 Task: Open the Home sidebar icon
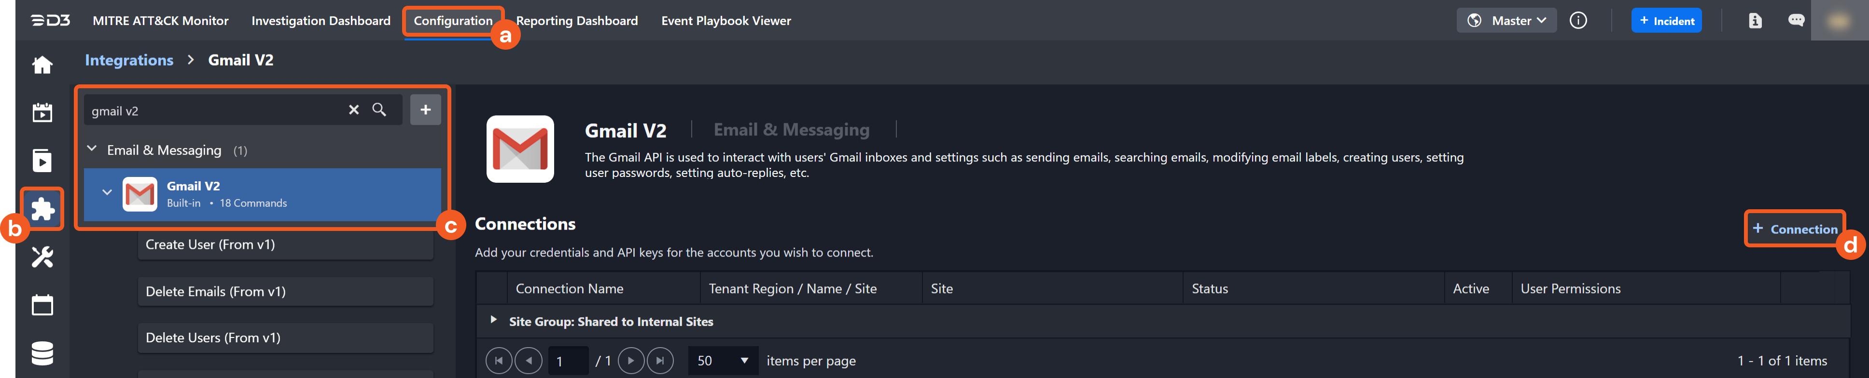[x=42, y=65]
